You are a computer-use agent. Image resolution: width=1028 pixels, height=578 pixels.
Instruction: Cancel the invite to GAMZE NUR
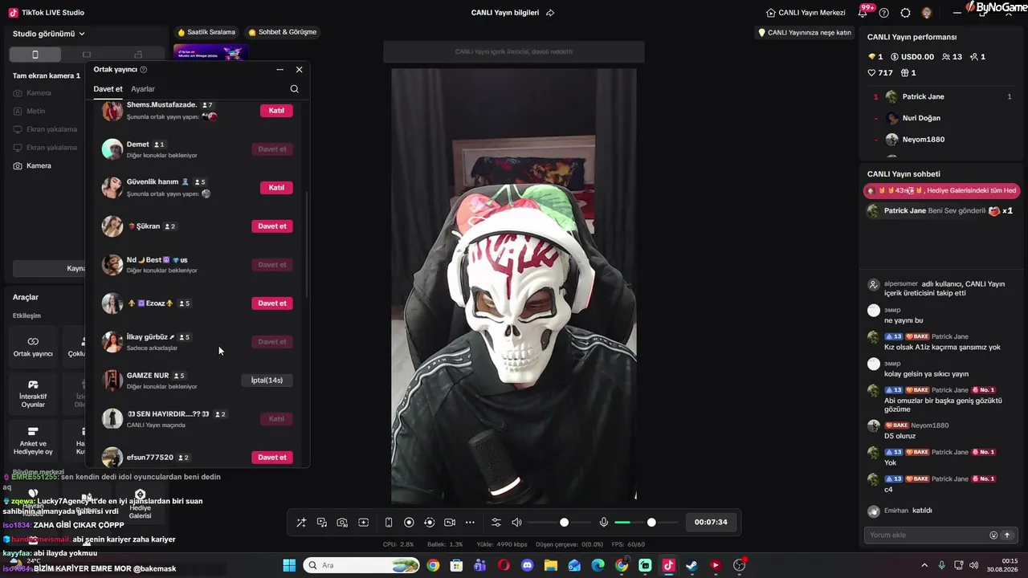(x=267, y=381)
